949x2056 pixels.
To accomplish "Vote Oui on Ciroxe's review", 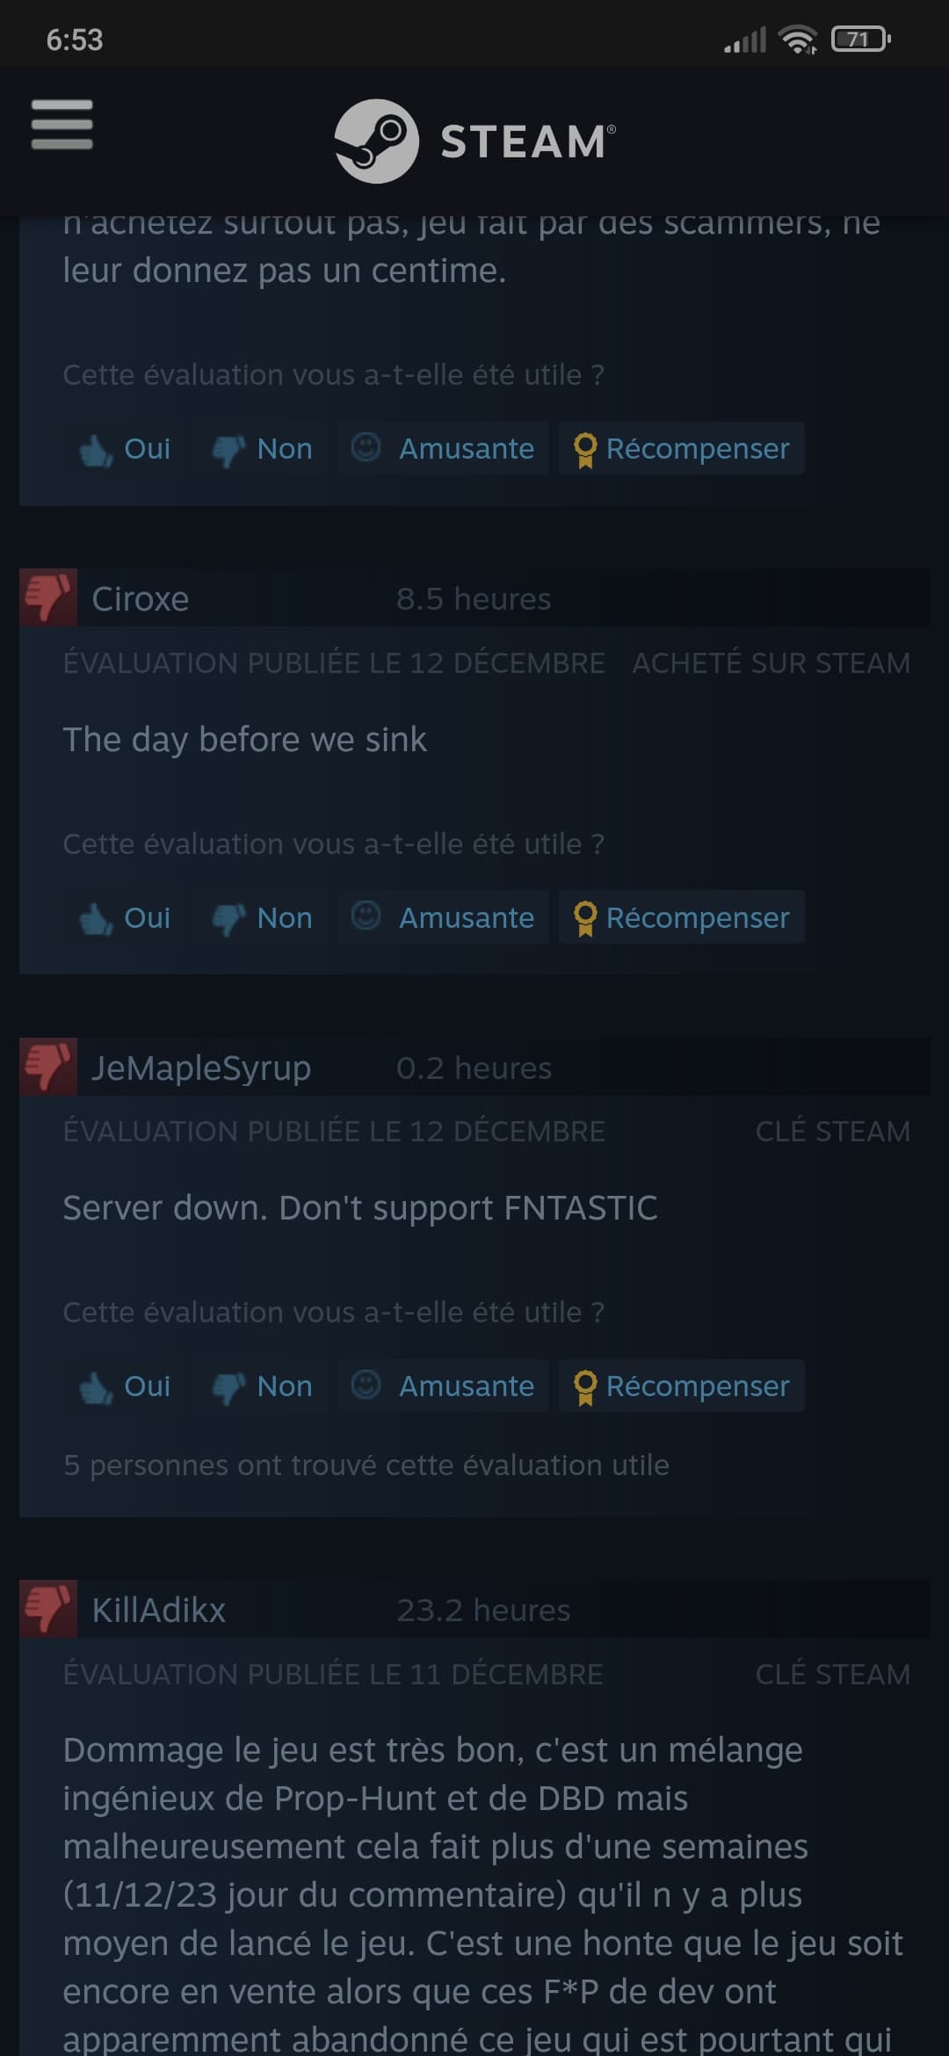I will coord(124,917).
